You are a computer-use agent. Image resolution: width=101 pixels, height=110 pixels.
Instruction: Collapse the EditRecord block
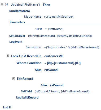coord(14,79)
